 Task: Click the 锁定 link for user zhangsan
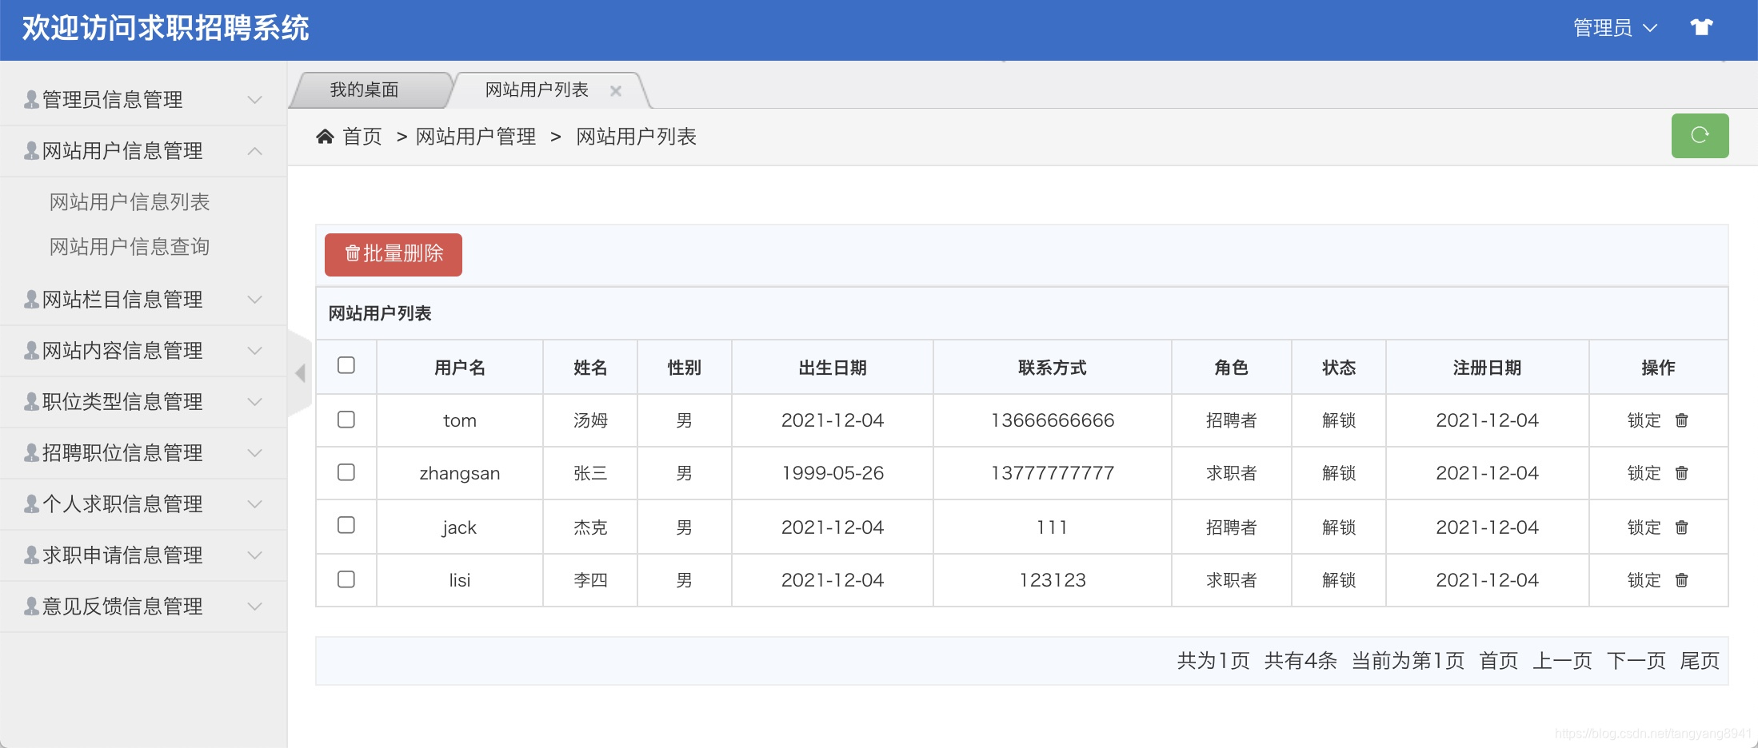tap(1644, 472)
